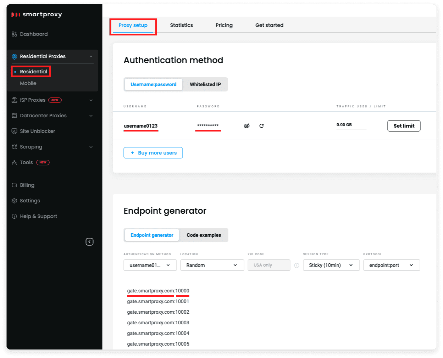Screen dimensions: 443x358
Task: Click the Tools sidebar icon
Action: [x=14, y=162]
